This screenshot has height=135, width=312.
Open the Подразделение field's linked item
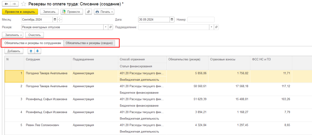click(x=216, y=27)
